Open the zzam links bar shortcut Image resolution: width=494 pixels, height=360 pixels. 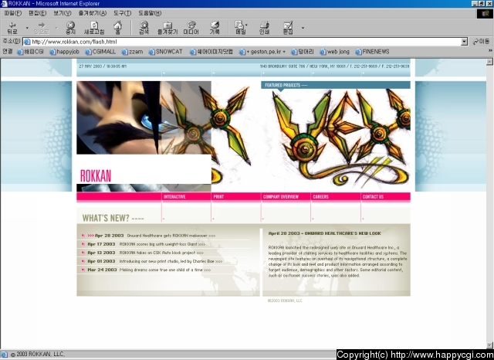tap(132, 52)
